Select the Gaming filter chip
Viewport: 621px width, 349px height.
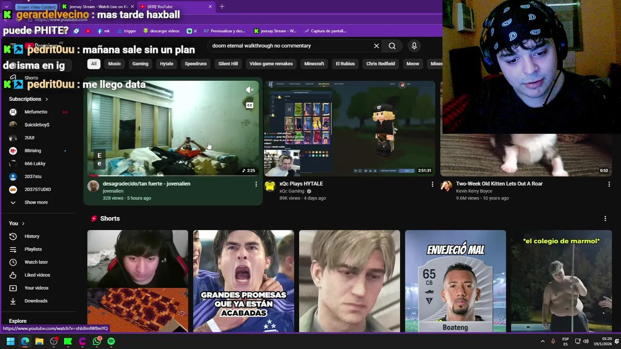tap(140, 63)
